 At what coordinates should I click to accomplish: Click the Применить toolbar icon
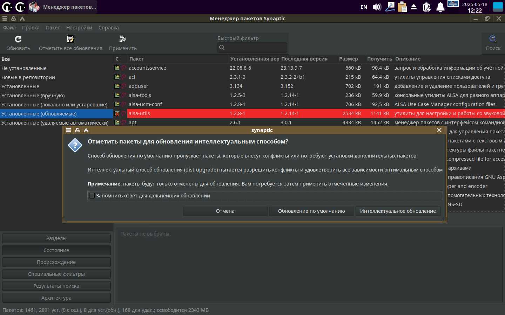(123, 39)
